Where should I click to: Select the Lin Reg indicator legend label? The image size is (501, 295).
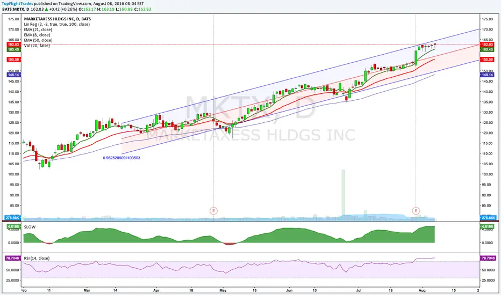57,24
